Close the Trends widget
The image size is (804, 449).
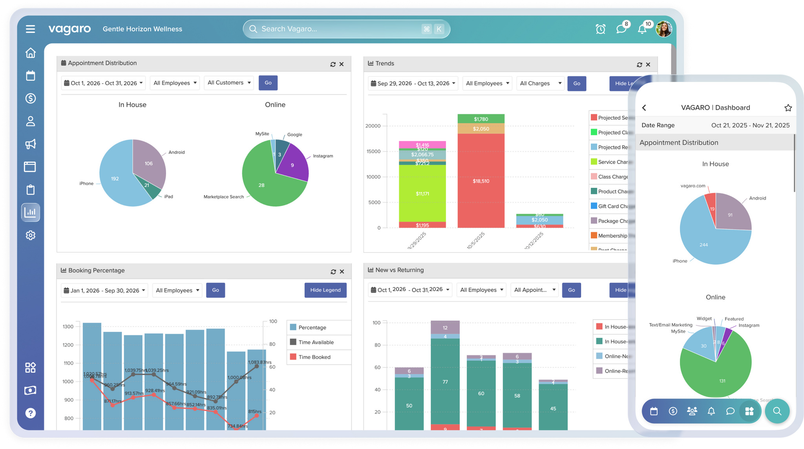648,65
